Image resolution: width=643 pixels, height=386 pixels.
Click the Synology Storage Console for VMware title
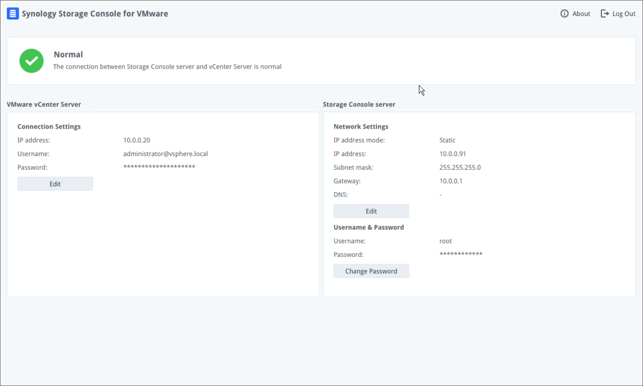95,14
